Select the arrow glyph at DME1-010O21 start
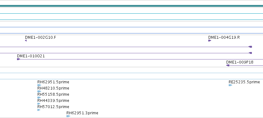This screenshot has width=263, height=118. [x=19, y=59]
